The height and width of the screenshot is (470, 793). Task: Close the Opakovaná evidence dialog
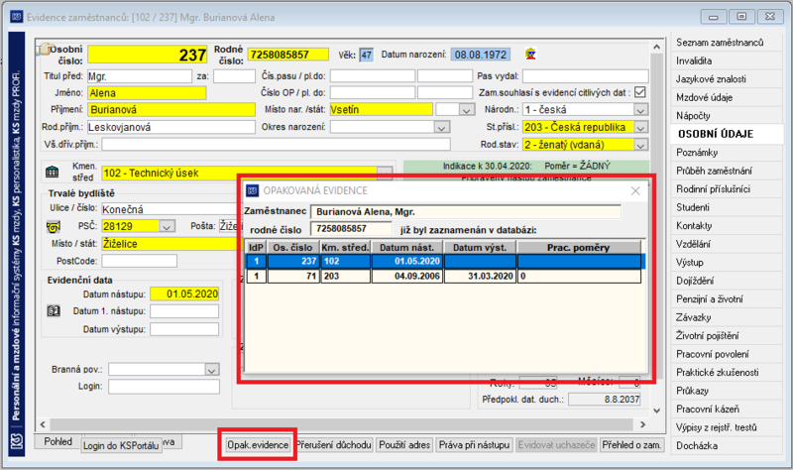(x=635, y=190)
